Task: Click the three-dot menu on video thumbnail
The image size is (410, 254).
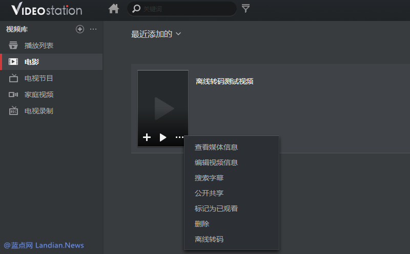Action: click(x=179, y=137)
